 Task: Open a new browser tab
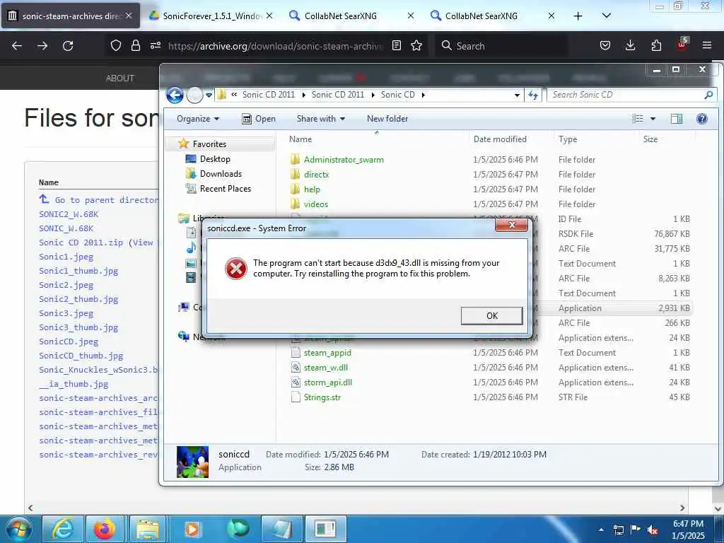578,16
